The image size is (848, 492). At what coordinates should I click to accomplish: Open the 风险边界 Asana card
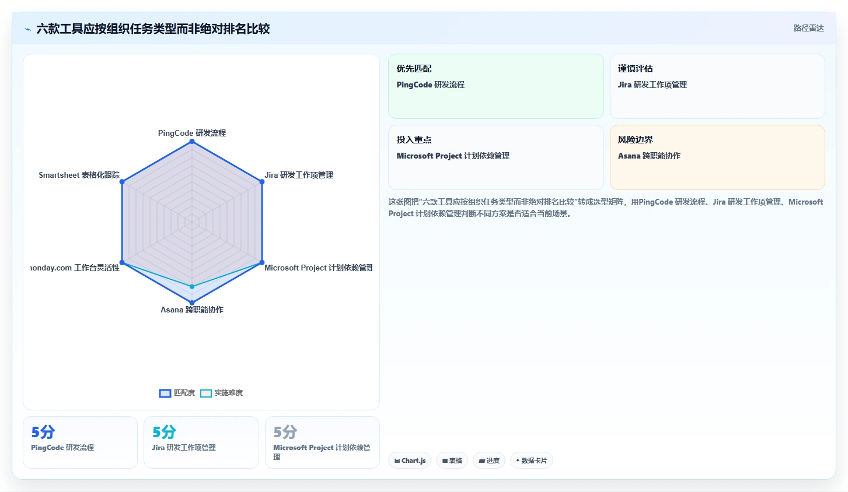pos(717,157)
